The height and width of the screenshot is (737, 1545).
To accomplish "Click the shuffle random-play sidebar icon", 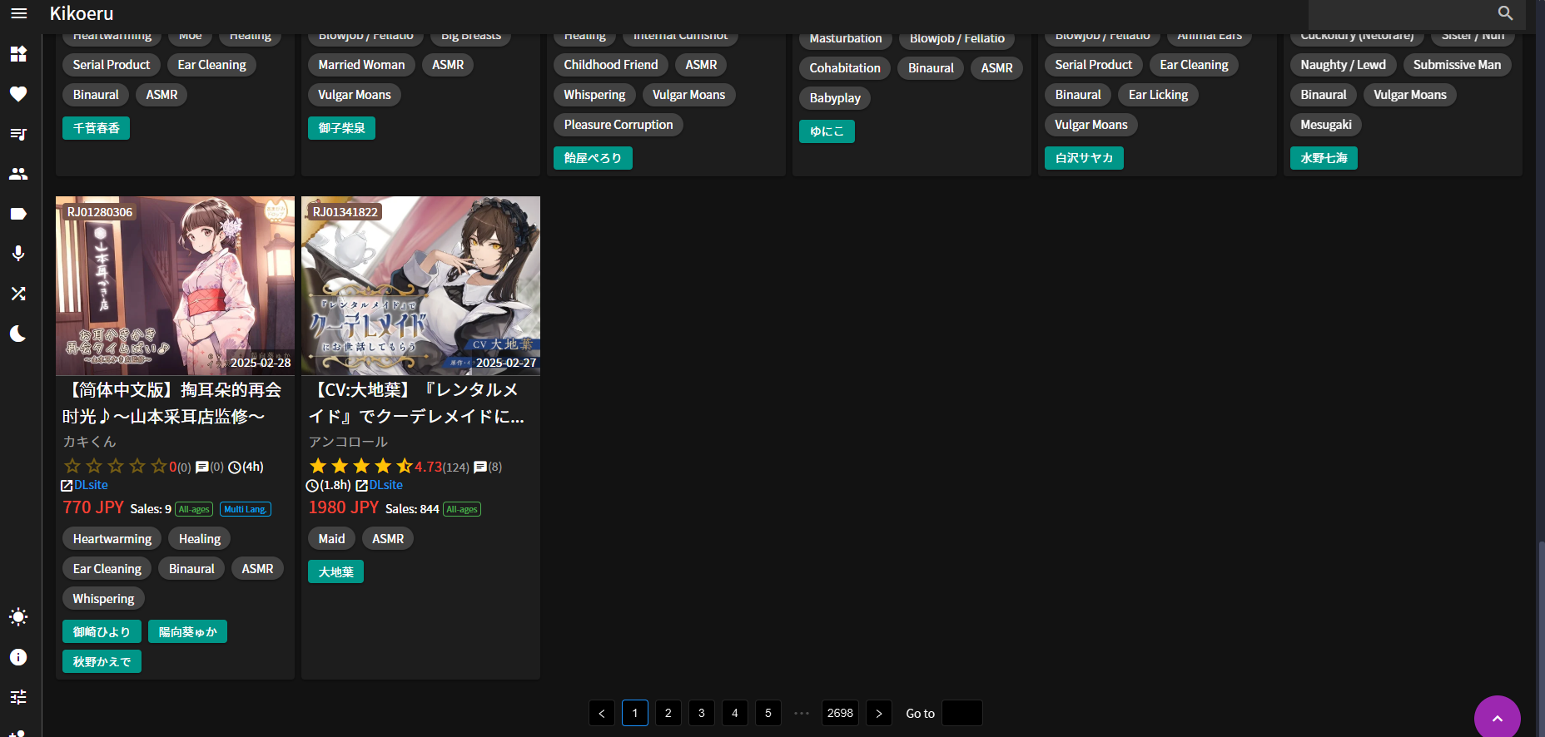I will (18, 294).
